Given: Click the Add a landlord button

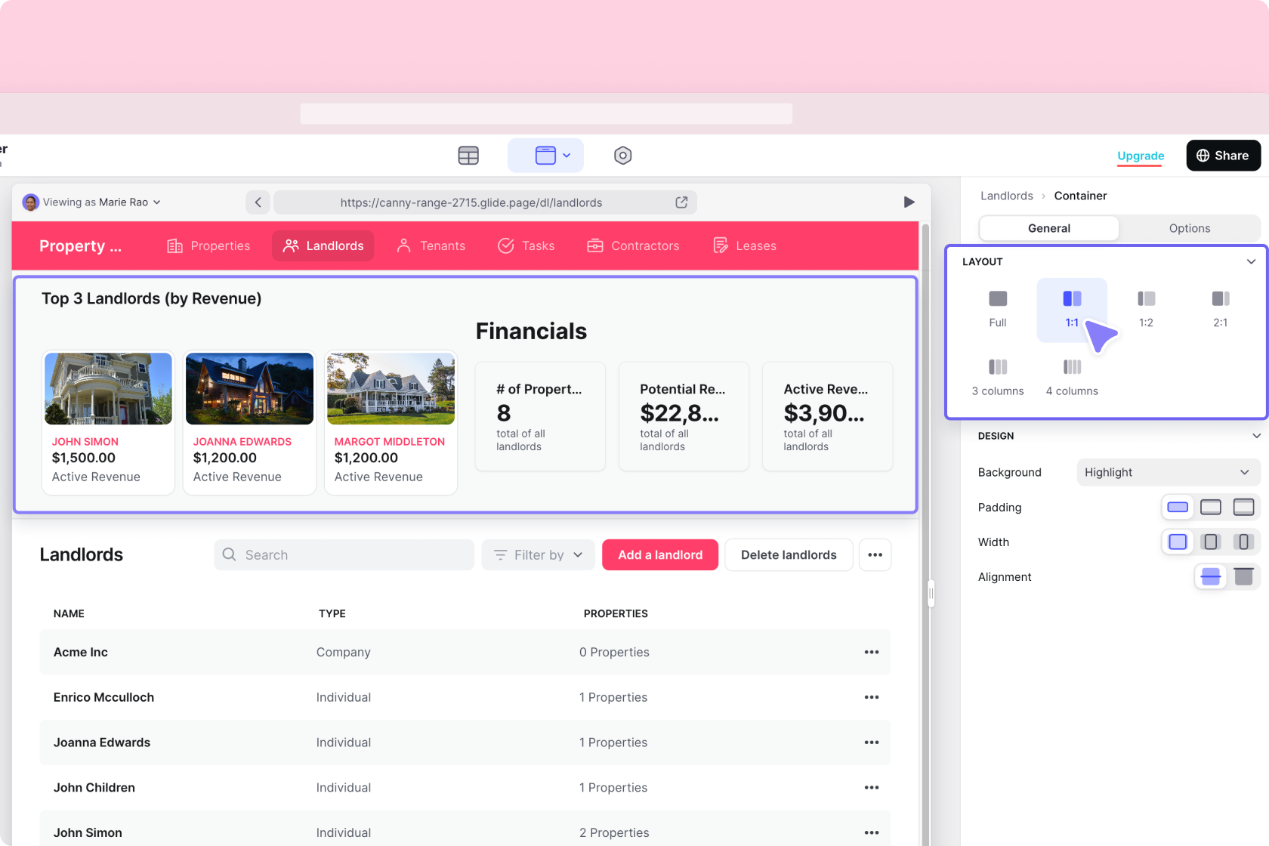Looking at the screenshot, I should pyautogui.click(x=659, y=555).
